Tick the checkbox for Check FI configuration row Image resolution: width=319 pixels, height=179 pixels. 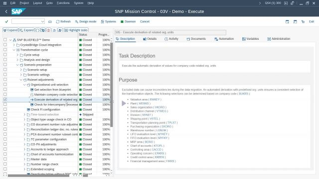click(5, 109)
